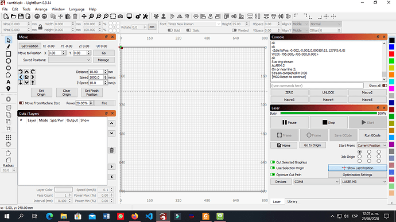Image resolution: width=396 pixels, height=222 pixels.
Task: Choose the Text creation tool
Action: (9, 82)
